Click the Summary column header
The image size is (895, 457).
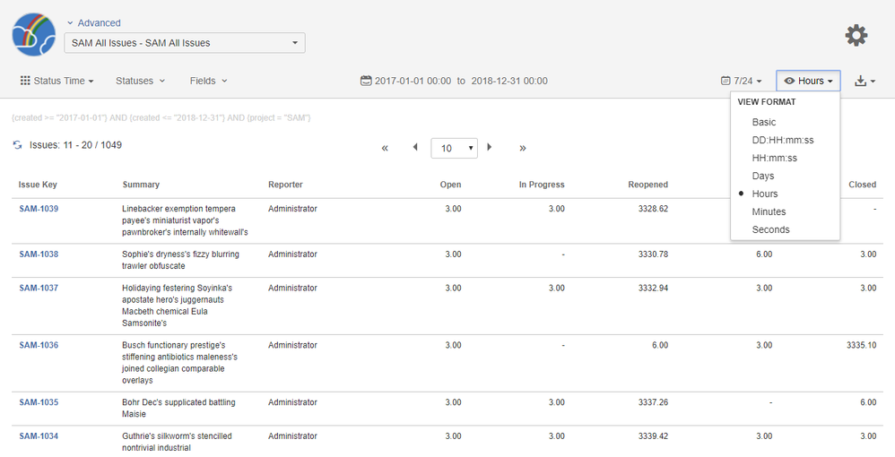pyautogui.click(x=141, y=185)
